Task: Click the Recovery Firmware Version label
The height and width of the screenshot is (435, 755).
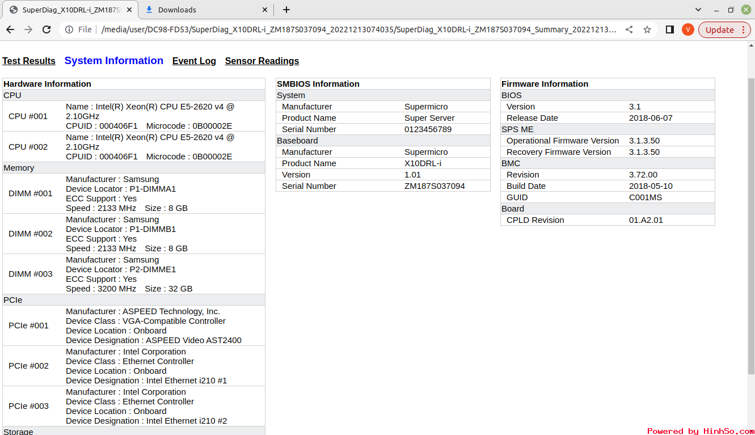Action: (559, 152)
